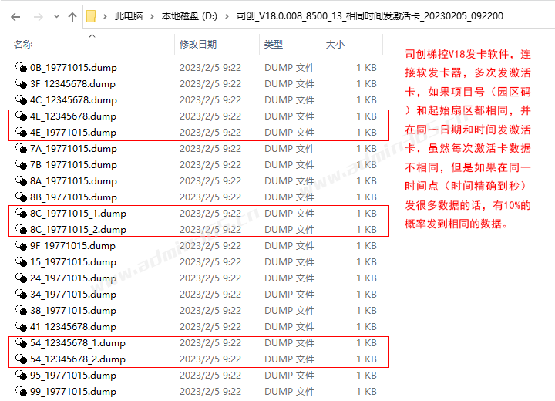Click file name 38_19771015.dump
This screenshot has width=555, height=401.
click(x=73, y=311)
